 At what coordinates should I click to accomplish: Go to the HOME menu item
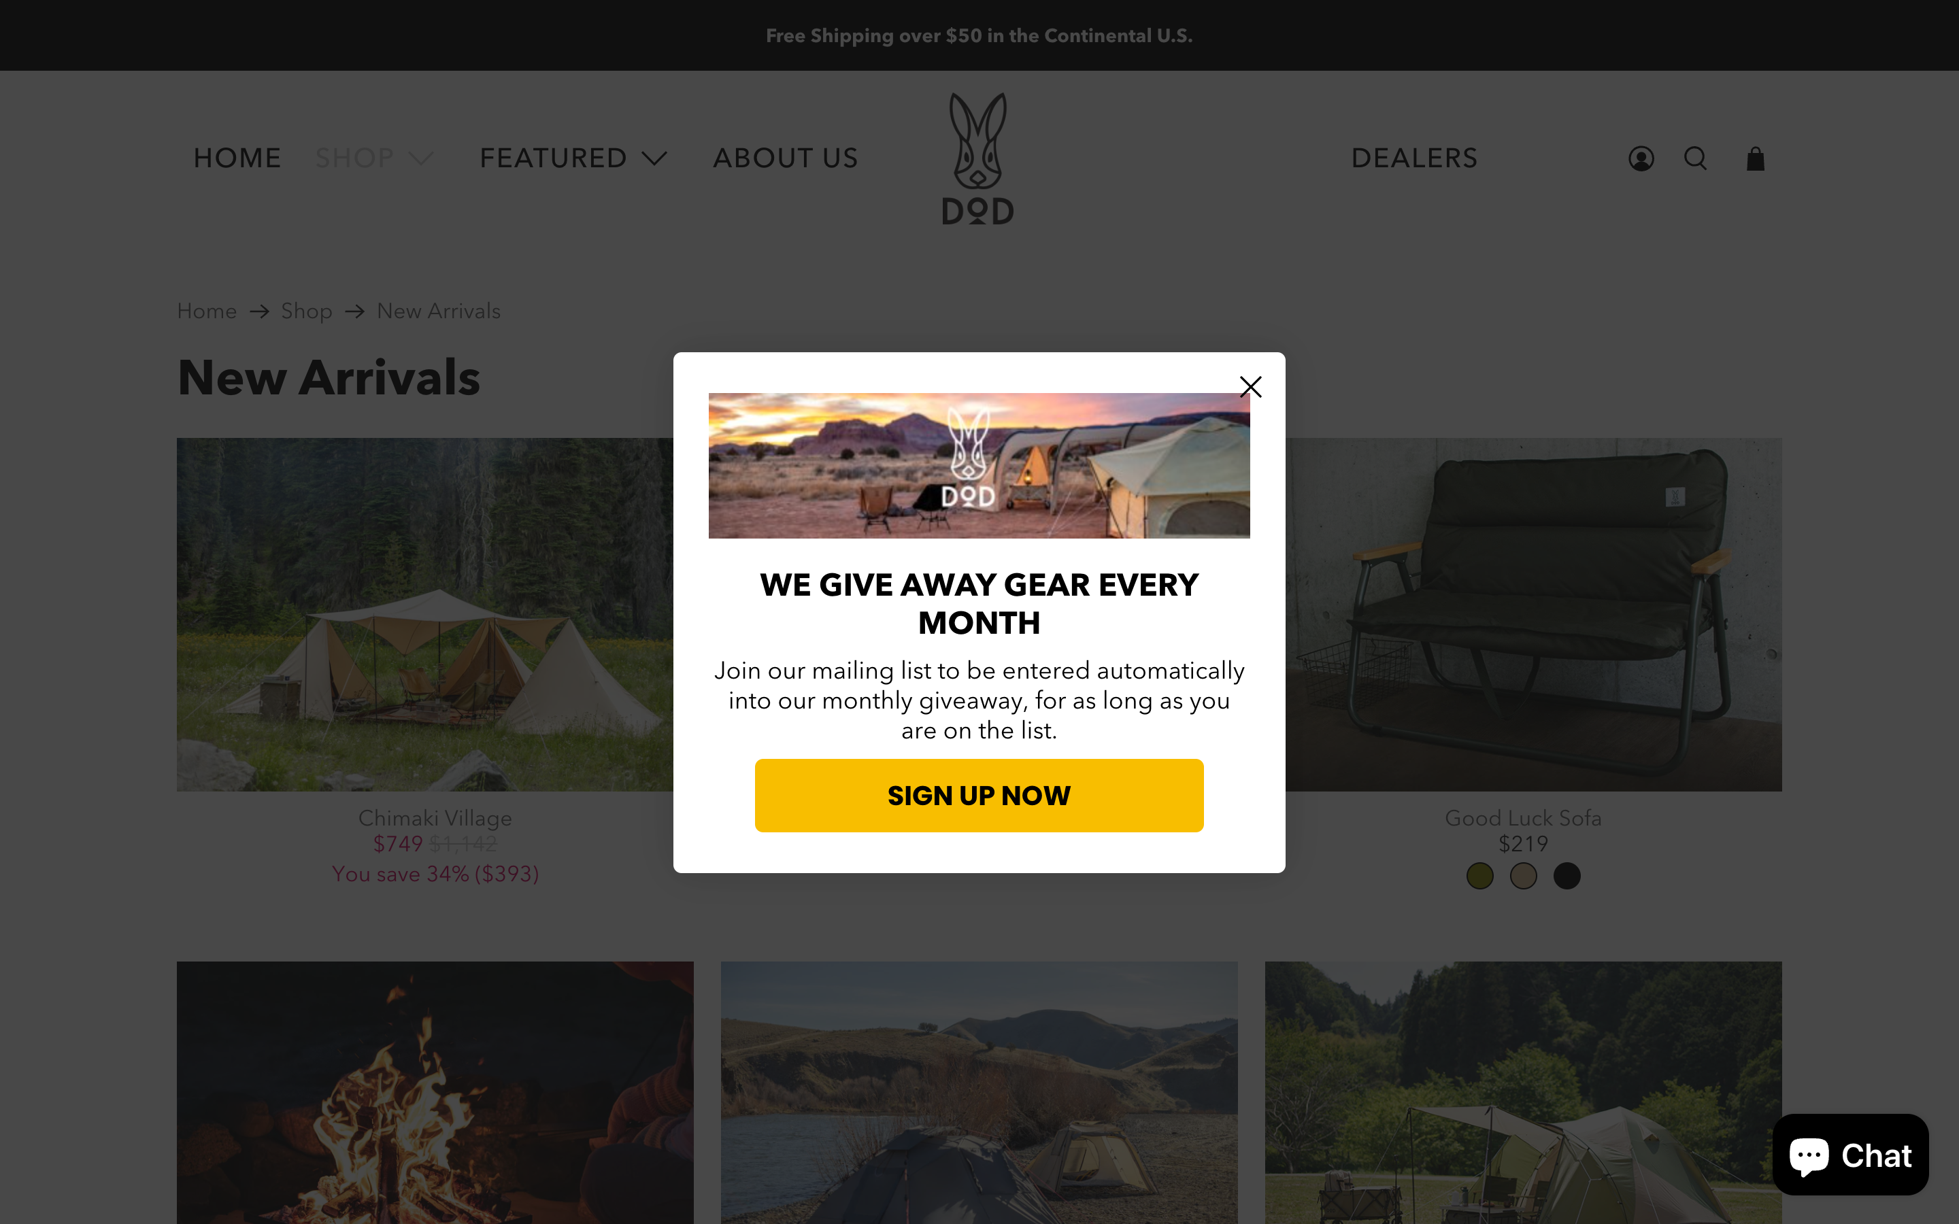click(x=237, y=158)
